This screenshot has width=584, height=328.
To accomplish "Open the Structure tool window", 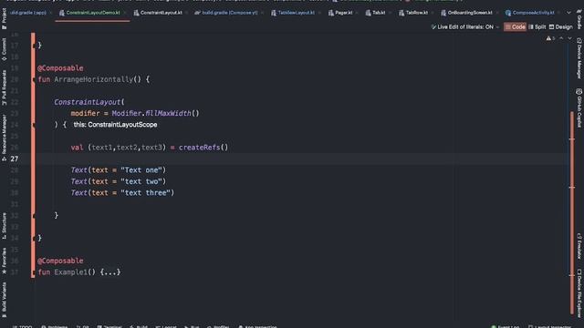I will coord(4,226).
